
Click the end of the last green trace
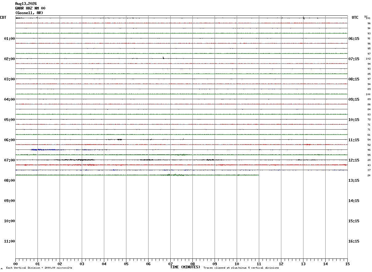pos(259,175)
